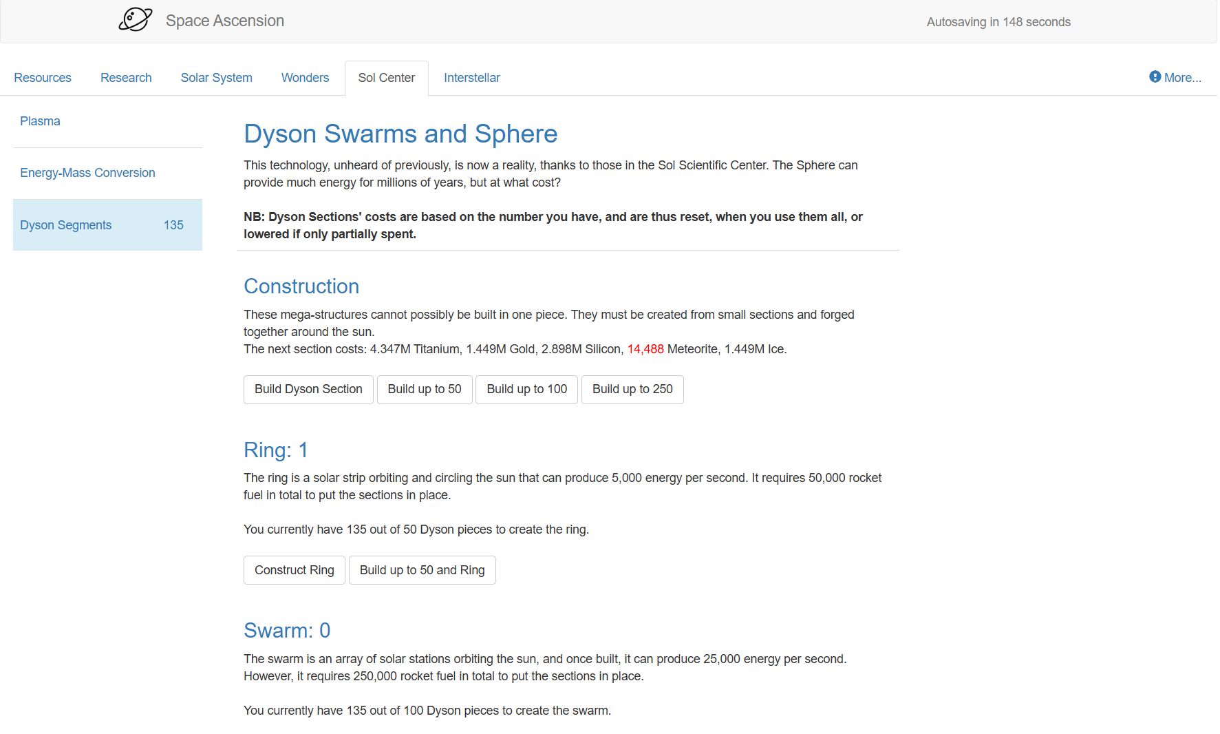Click the Space Ascension planet logo

click(x=135, y=20)
